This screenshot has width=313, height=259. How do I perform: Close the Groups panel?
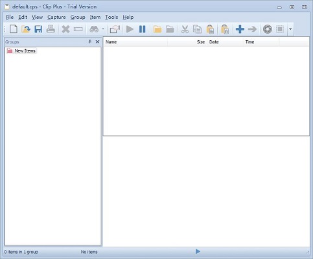[97, 41]
